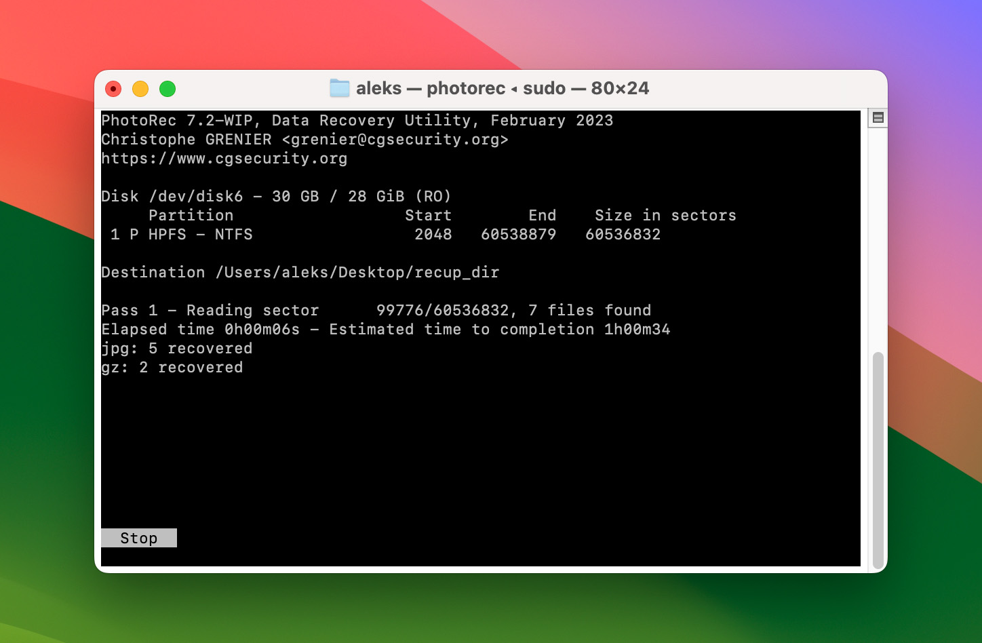Click the Destination path /Users/aleks/Desktop/recup_dir
The width and height of the screenshot is (982, 643).
pos(357,273)
